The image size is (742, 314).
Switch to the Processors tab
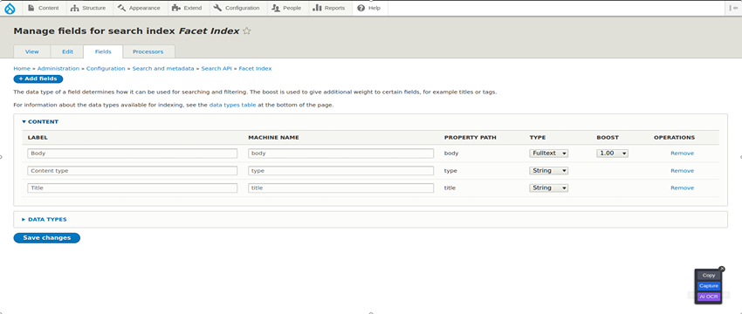148,51
